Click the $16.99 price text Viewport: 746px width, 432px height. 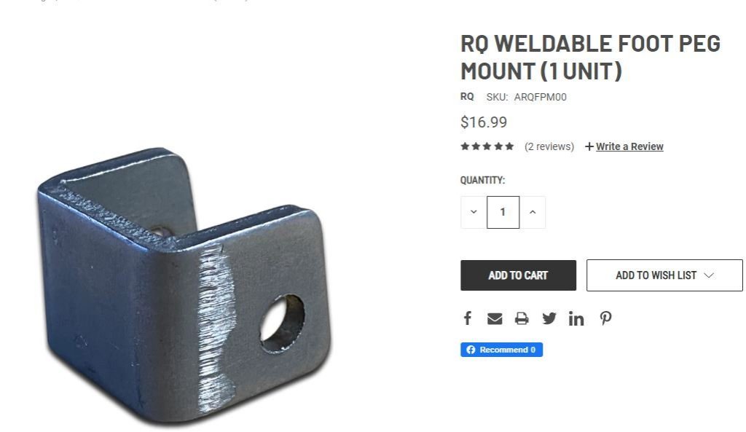tap(484, 122)
